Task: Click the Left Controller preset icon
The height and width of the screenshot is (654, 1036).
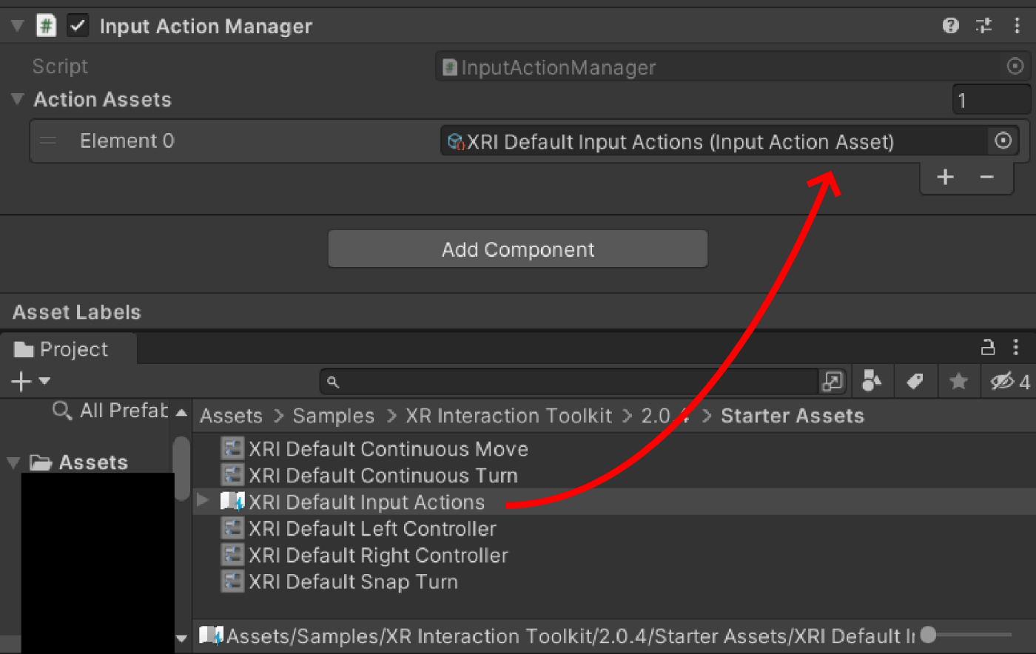Action: 232,528
